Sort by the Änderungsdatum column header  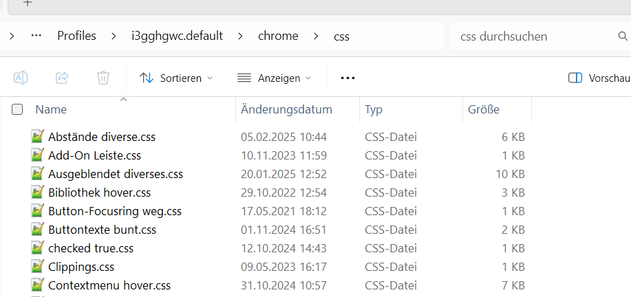coord(286,109)
